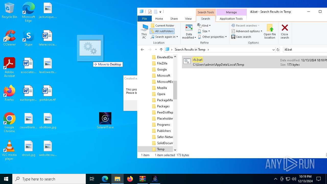The height and width of the screenshot is (184, 327).
Task: Open the Kind filter dropdown
Action: coord(204,26)
